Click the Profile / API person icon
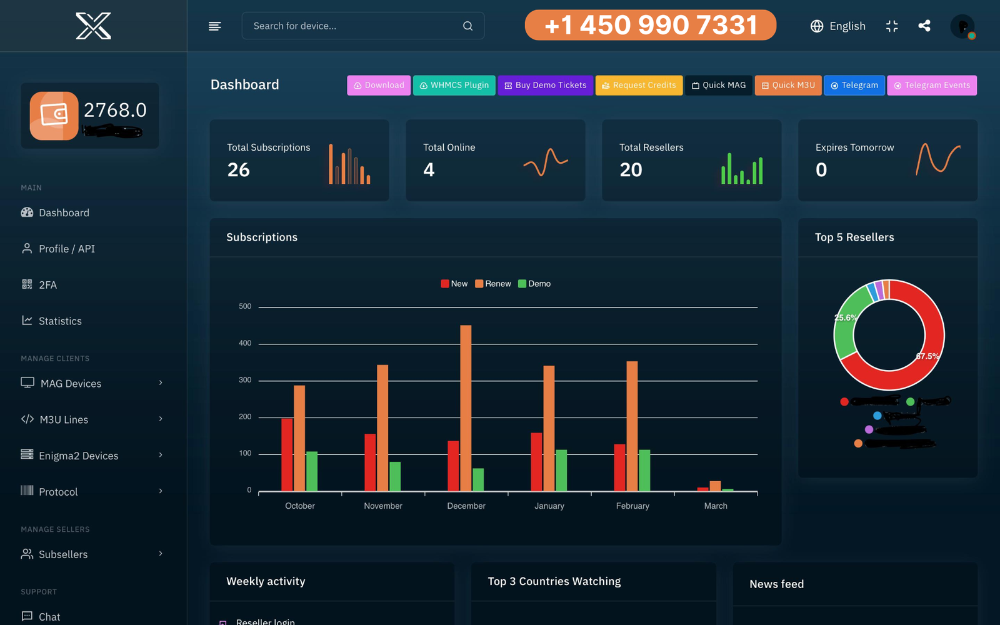Viewport: 1000px width, 625px height. [27, 248]
